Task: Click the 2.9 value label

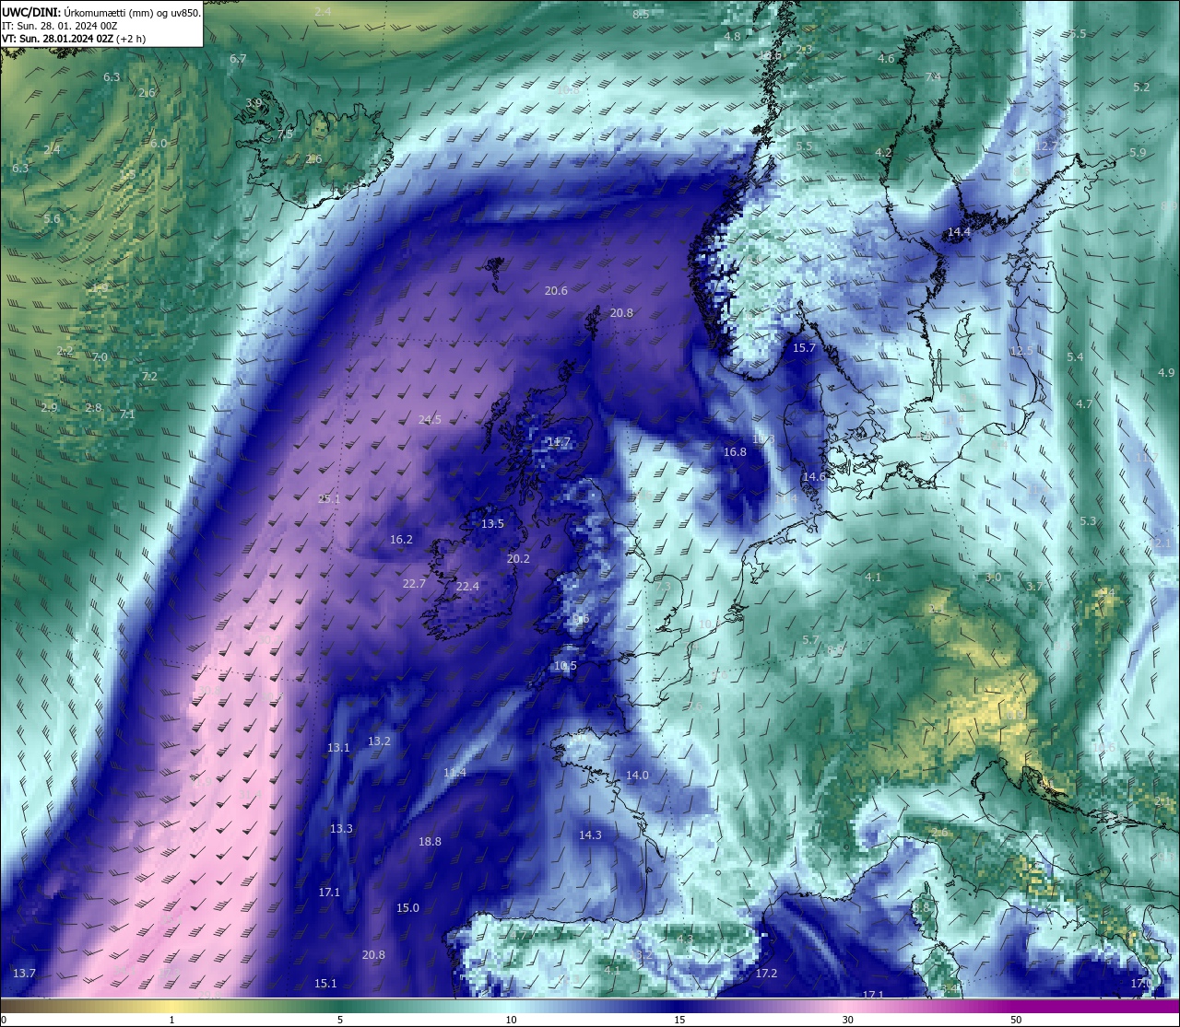Action: click(49, 406)
